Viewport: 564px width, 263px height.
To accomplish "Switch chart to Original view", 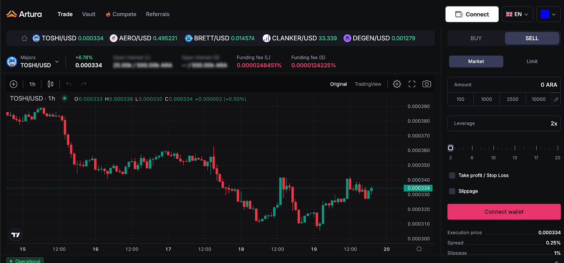I will tap(338, 84).
